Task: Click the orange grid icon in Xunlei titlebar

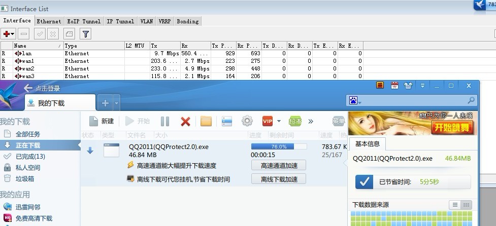Action: point(380,86)
